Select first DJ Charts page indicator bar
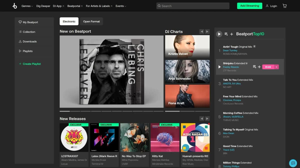Image resolution: width=300 pixels, height=168 pixels. [172, 111]
